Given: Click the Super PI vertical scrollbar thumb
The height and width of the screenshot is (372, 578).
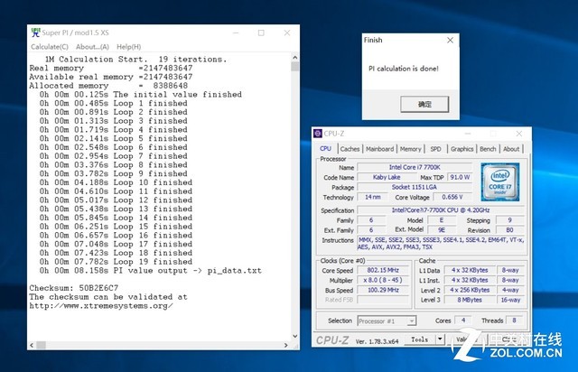Looking at the screenshot, I should [x=295, y=67].
